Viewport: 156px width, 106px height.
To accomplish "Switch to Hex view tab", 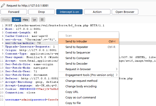I will click(x=26, y=20).
